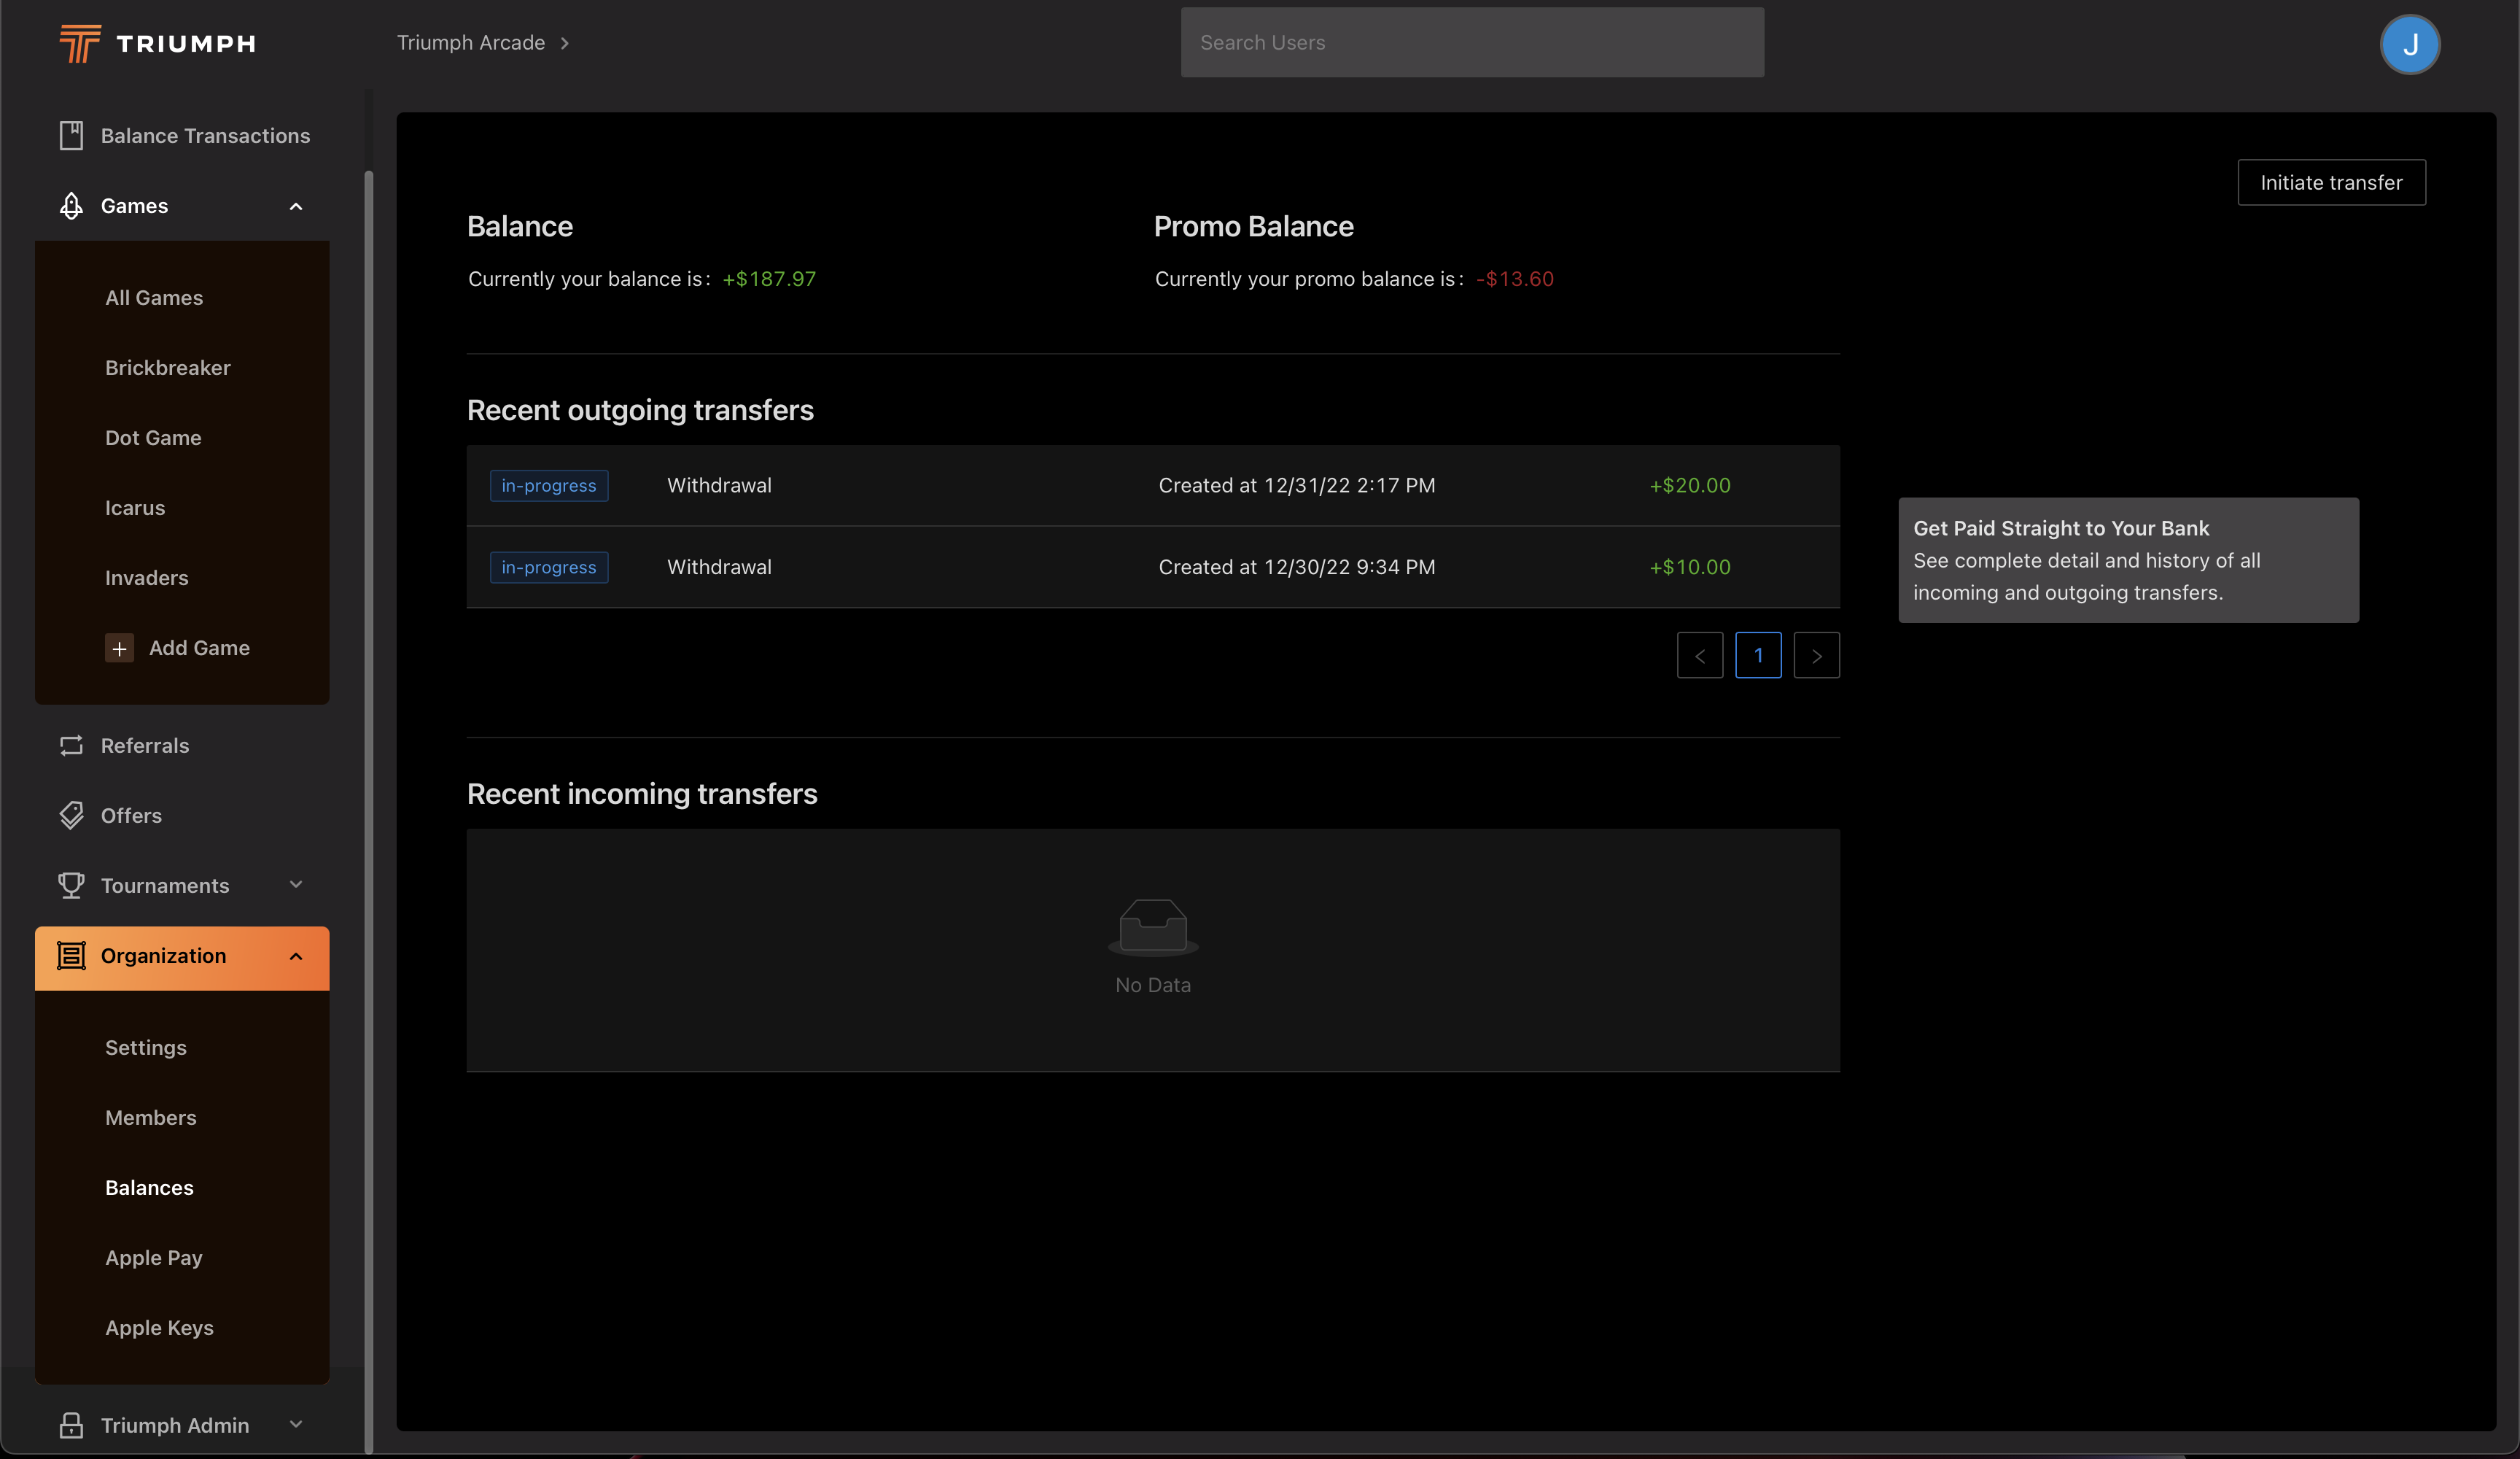
Task: Click the Promo Balance heading
Action: (x=1253, y=226)
